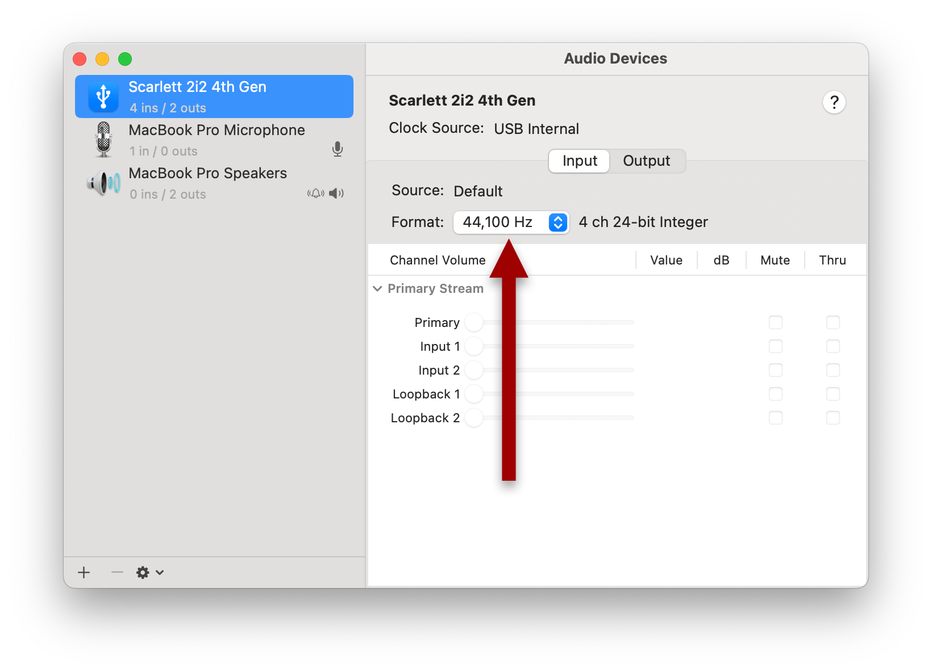Click the USB icon for Scarlett 2i2
The height and width of the screenshot is (672, 932).
click(103, 96)
